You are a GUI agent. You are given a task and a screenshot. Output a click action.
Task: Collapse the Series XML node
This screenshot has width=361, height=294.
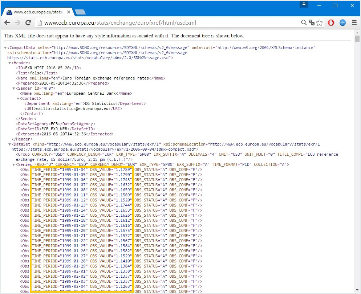[14, 165]
